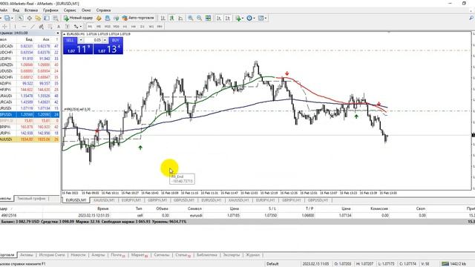Tile chart windows icon
Viewport: 475px width, 267px height.
tap(208, 18)
